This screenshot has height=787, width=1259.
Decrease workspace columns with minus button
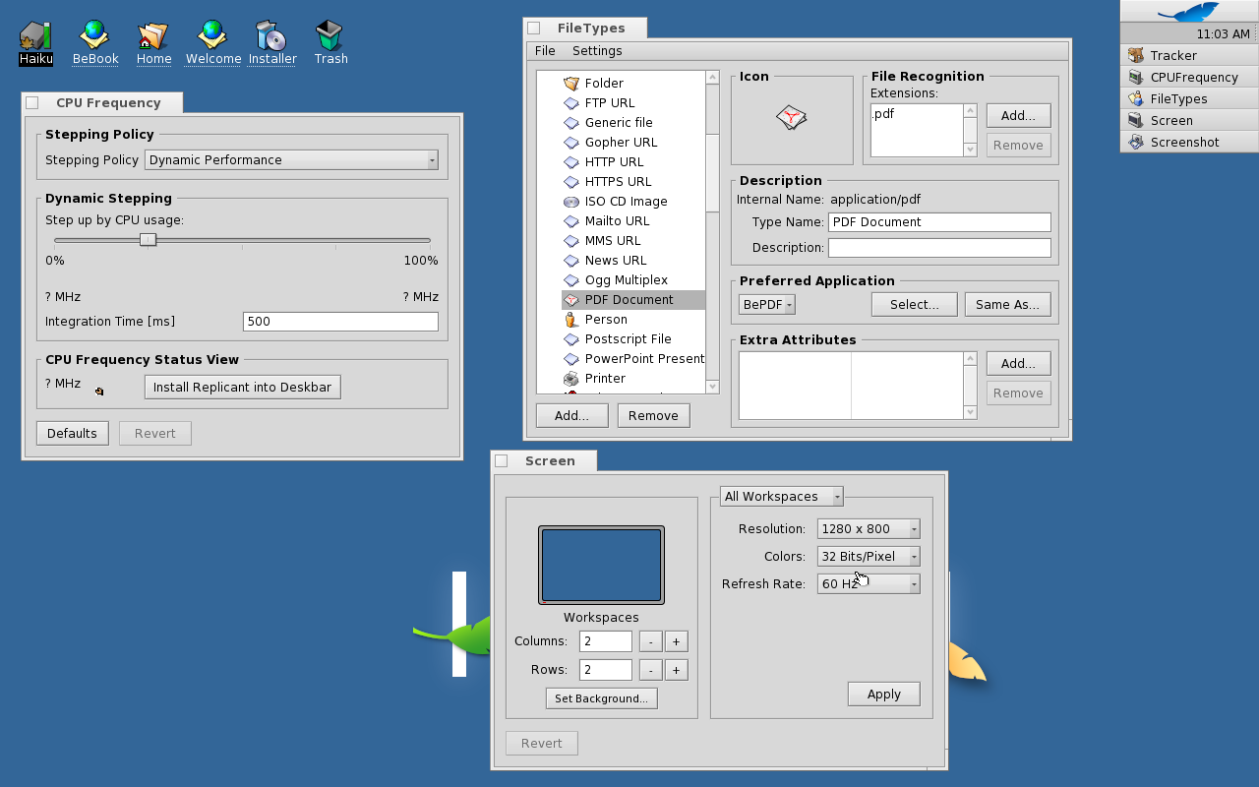(650, 641)
